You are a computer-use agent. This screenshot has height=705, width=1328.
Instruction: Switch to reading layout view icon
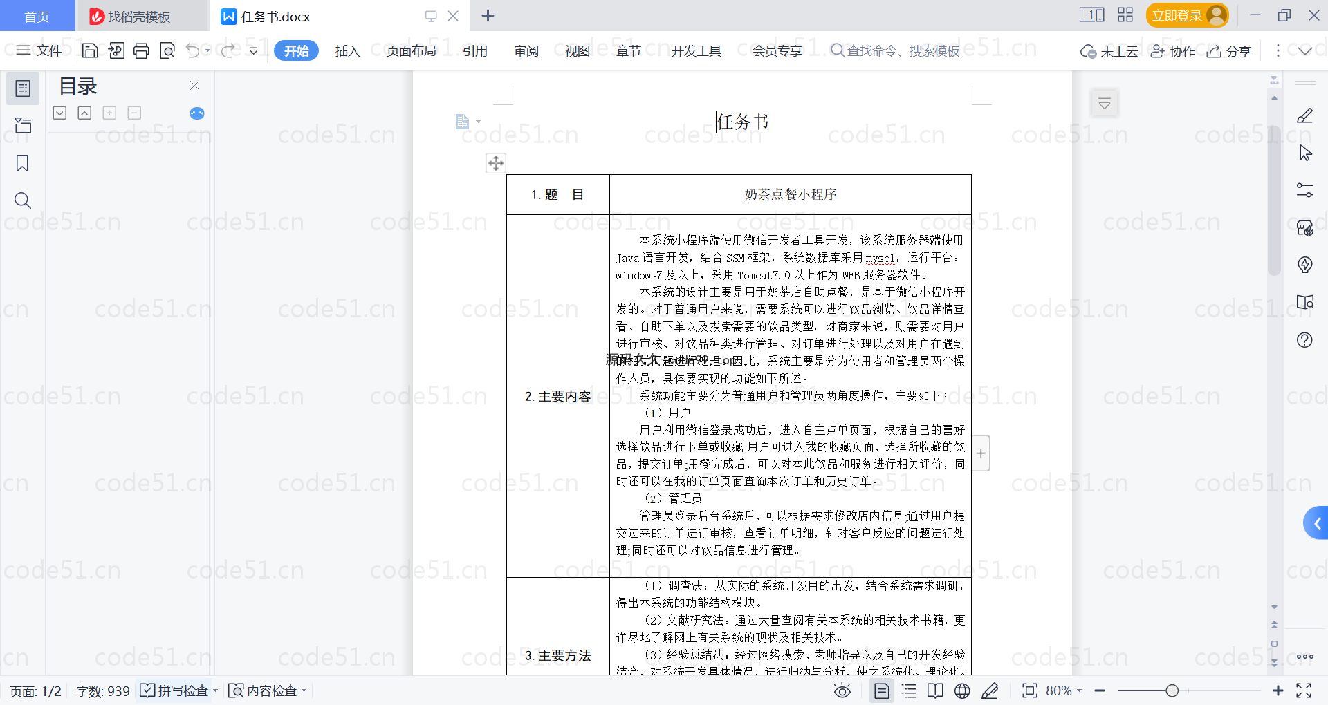935,690
